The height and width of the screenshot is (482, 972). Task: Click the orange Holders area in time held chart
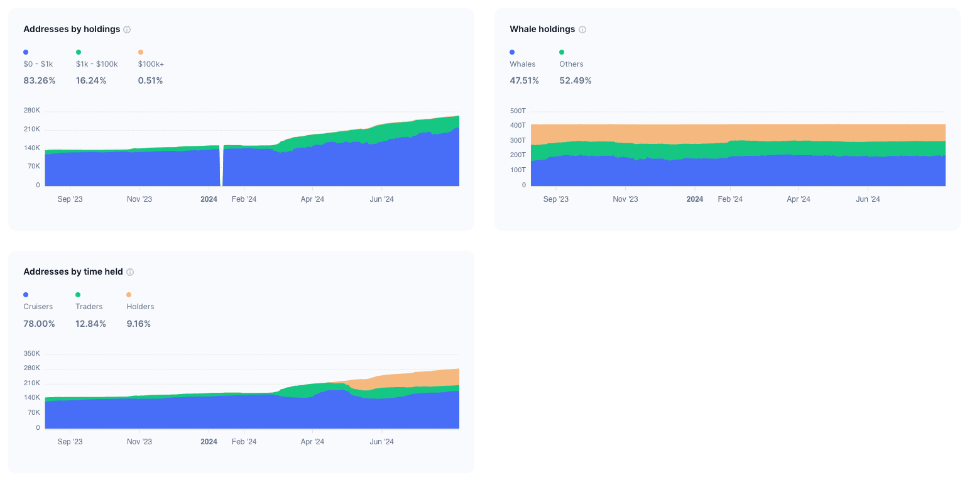408,381
